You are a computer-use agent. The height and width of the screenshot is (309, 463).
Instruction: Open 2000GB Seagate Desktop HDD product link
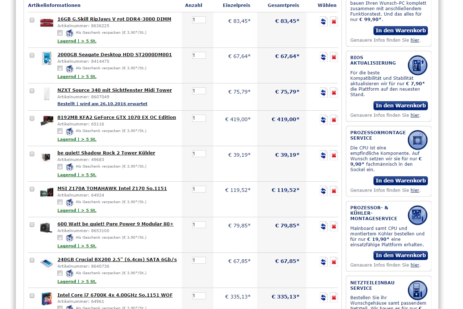pos(115,54)
